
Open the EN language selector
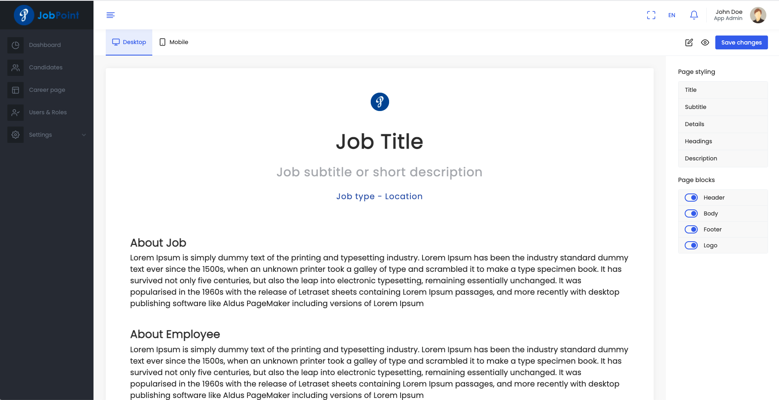tap(672, 15)
